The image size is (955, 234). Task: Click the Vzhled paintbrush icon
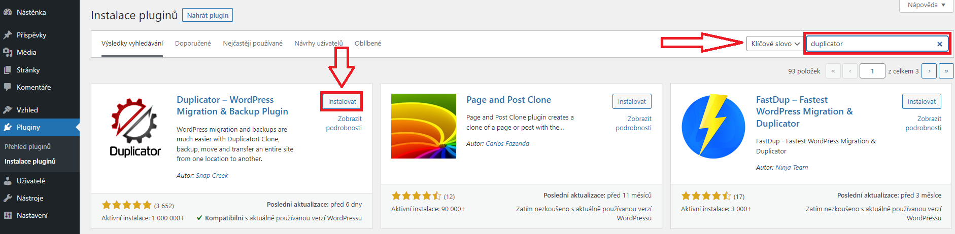(x=8, y=110)
